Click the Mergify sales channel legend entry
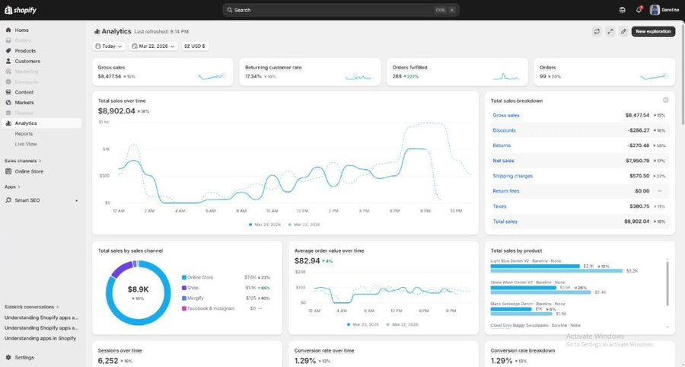685x367 pixels. 193,298
